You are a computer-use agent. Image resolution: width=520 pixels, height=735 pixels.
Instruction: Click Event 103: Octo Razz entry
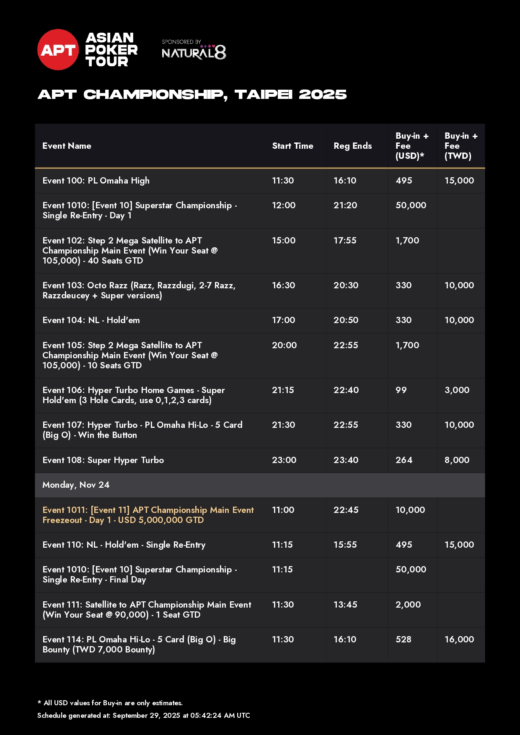(x=139, y=290)
